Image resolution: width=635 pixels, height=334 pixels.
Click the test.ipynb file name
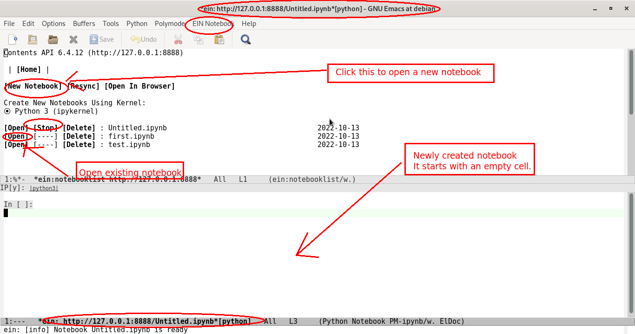tap(129, 145)
